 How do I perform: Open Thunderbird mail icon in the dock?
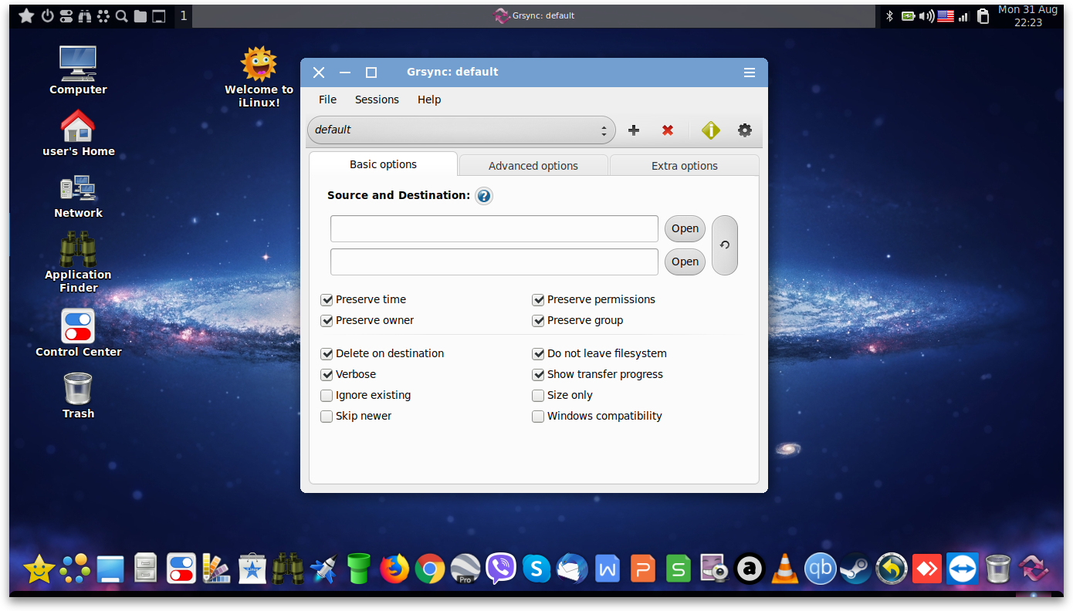point(572,569)
